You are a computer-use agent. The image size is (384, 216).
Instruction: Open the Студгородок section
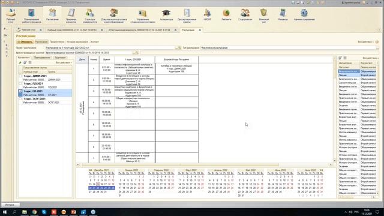[245, 14]
